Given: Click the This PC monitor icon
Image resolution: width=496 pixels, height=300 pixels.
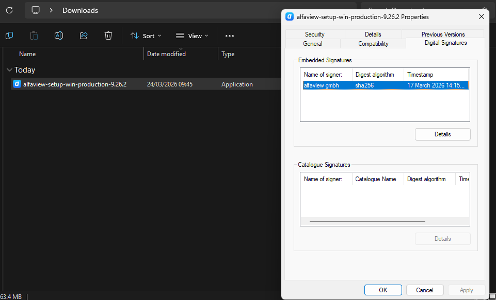Looking at the screenshot, I should click(36, 10).
